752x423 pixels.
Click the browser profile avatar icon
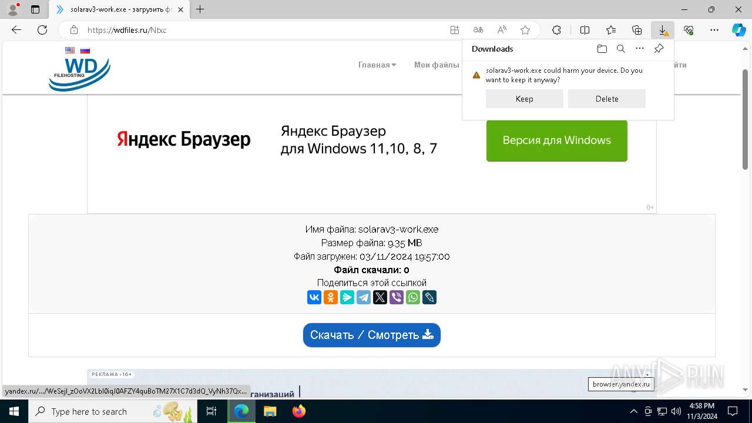[12, 9]
